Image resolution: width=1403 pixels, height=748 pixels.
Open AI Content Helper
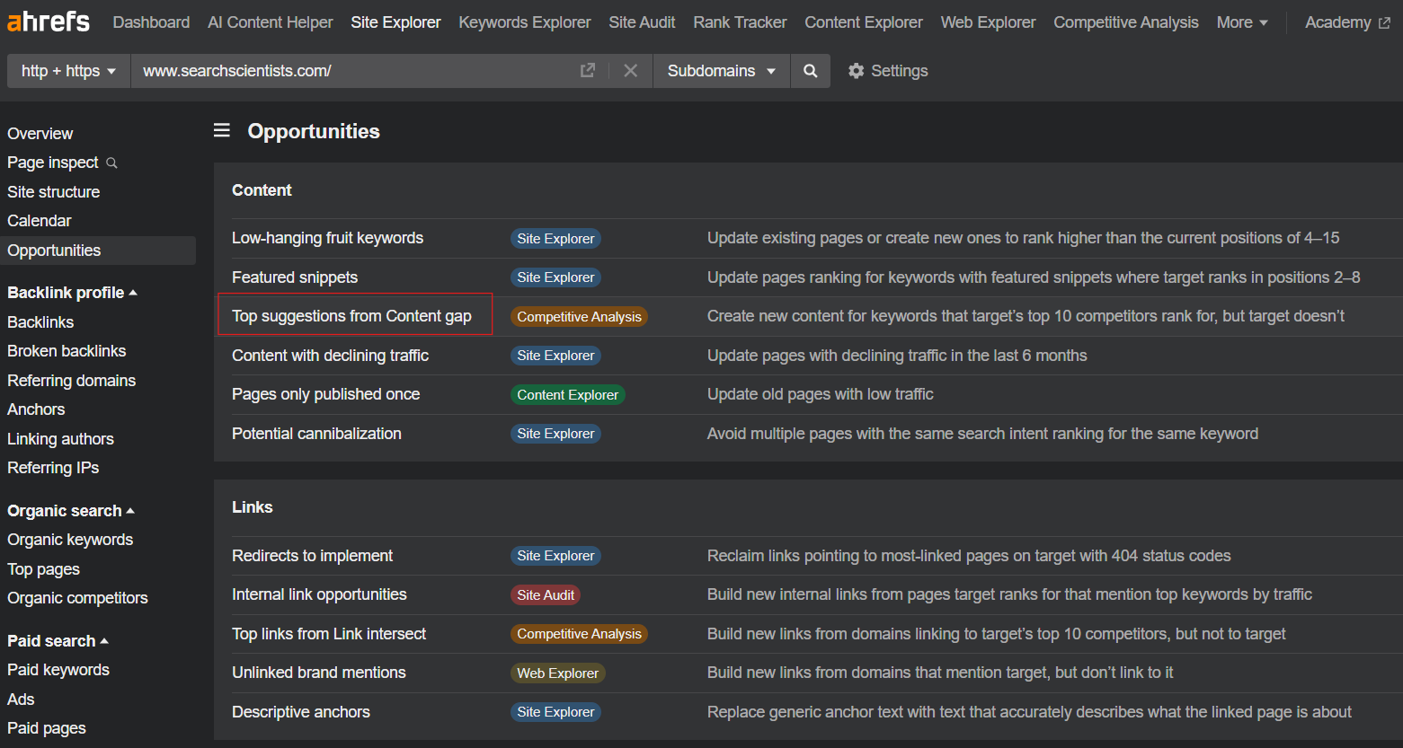(x=271, y=22)
